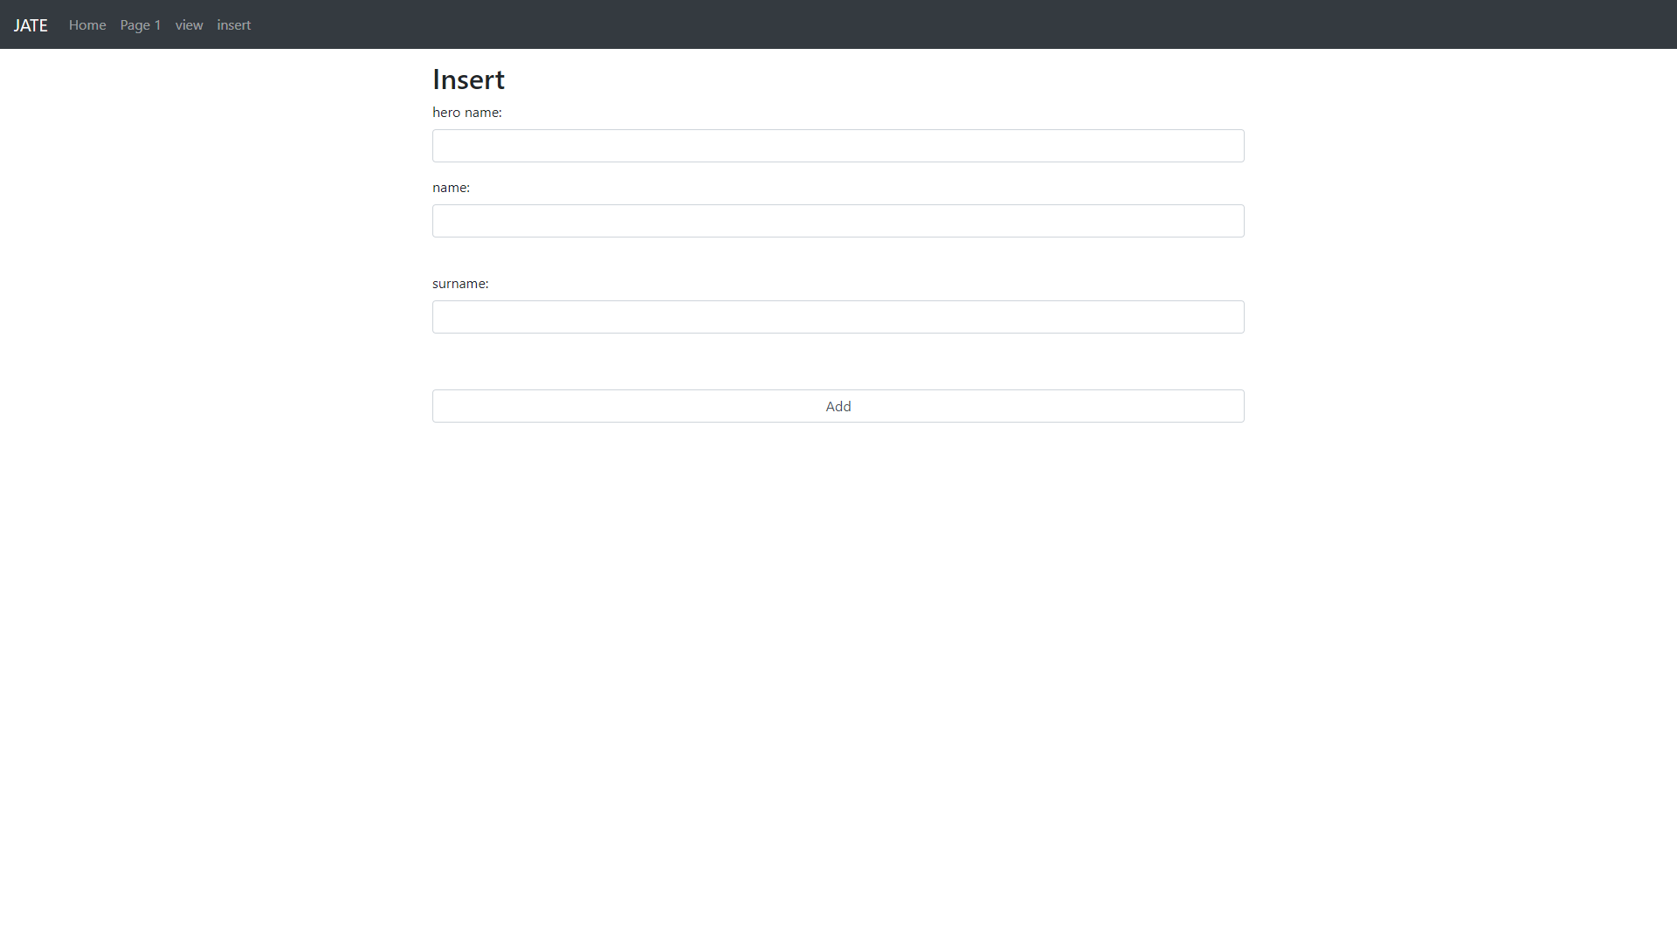
Task: Click the Add button
Action: (x=838, y=406)
